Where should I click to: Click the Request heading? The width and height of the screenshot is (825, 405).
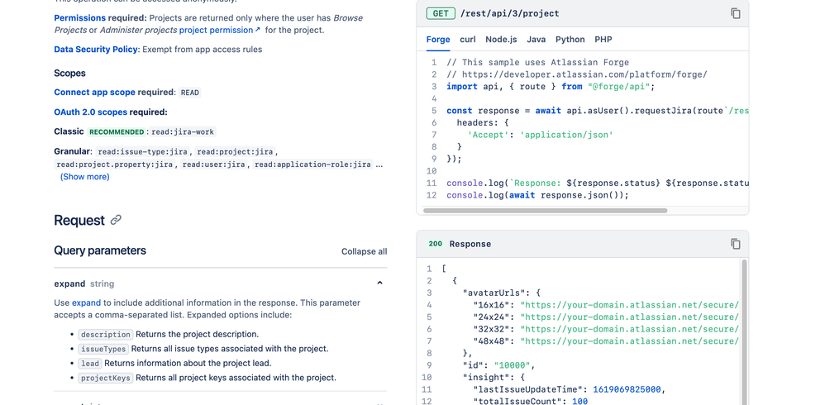[x=79, y=220]
